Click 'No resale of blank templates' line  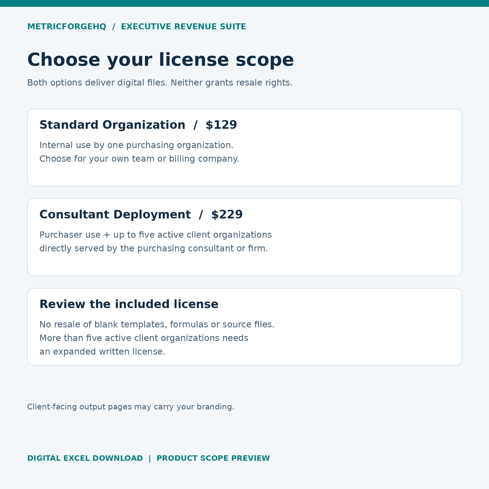click(x=157, y=325)
